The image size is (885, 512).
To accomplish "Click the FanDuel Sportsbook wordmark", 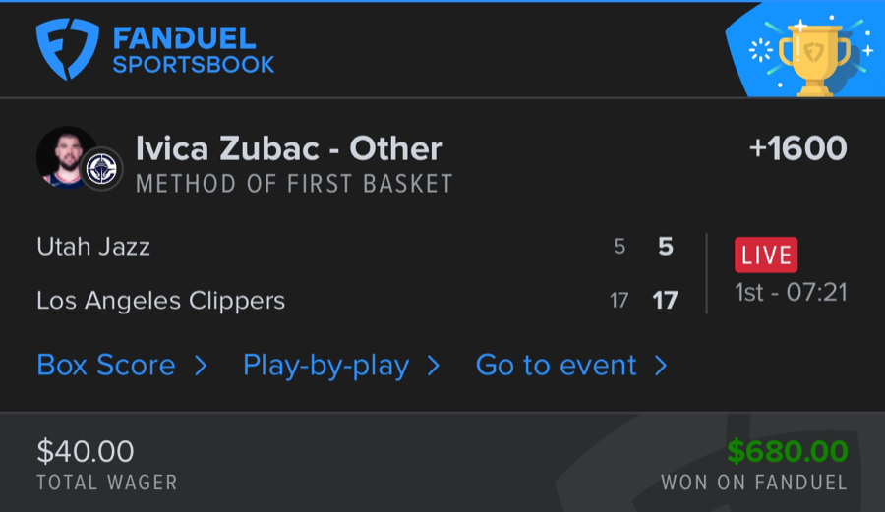I will click(193, 51).
